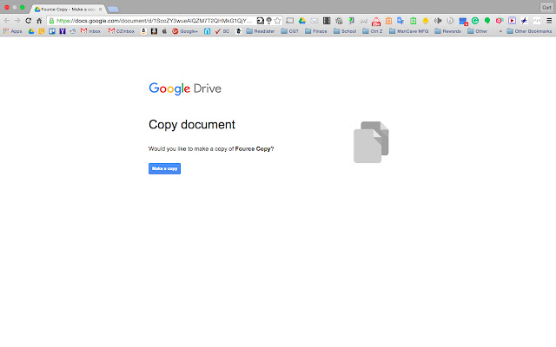
Task: Open the Reddit bookmark icon
Action: click(73, 31)
